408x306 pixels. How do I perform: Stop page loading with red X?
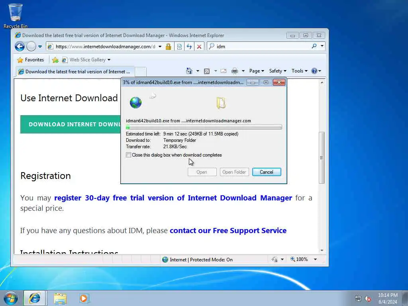199,47
